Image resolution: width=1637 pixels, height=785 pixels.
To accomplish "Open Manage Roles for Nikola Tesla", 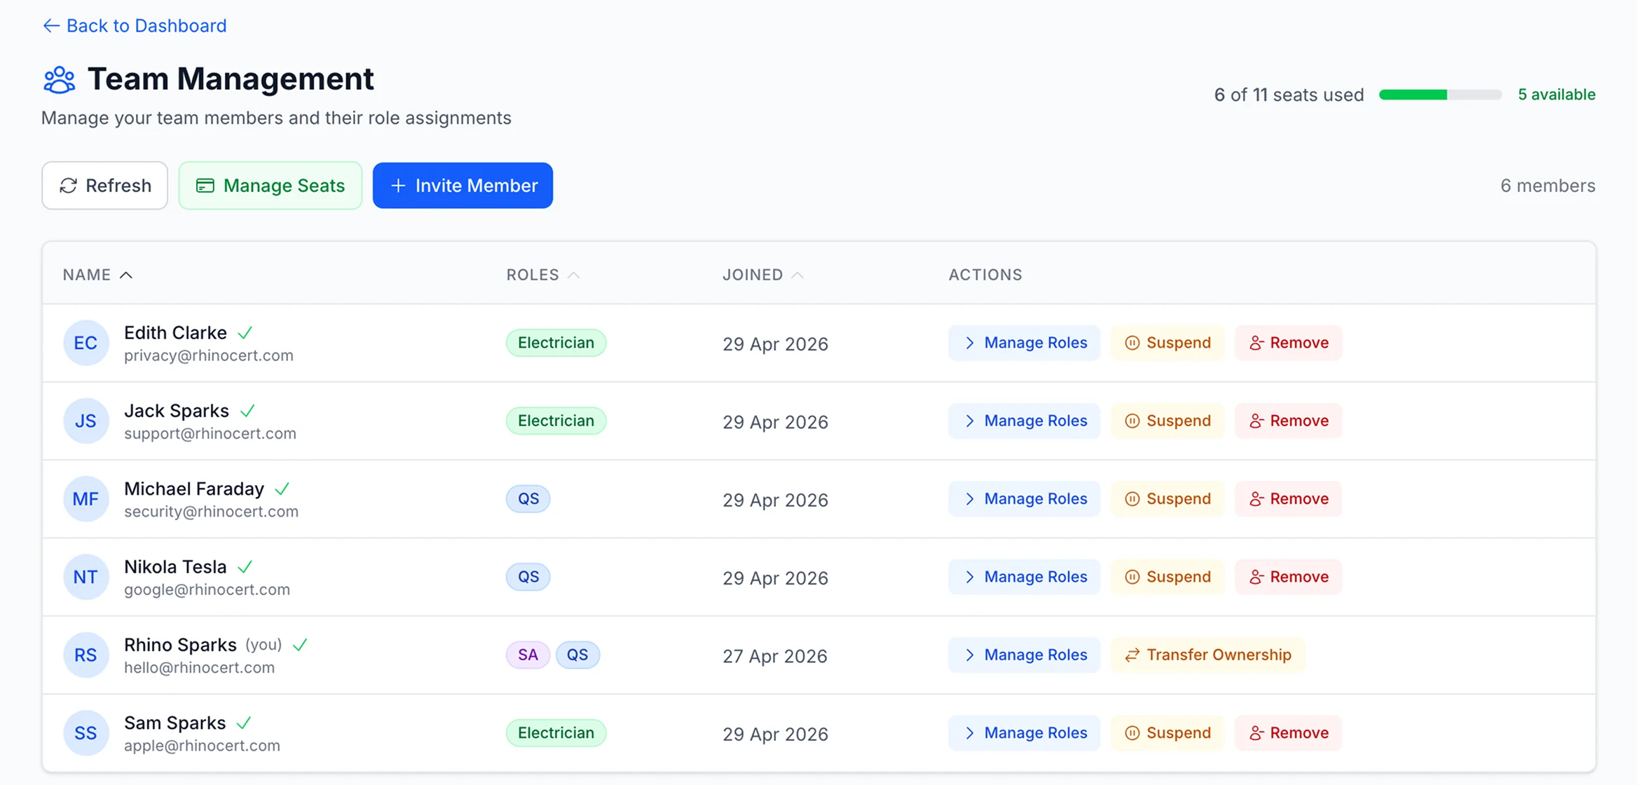I will pos(1025,577).
